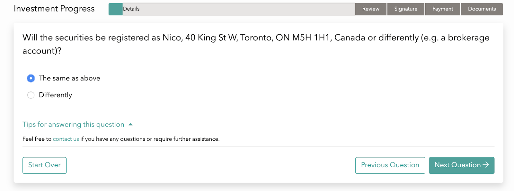Choose the "Differently" radio option
This screenshot has height=191, width=514.
[x=31, y=95]
